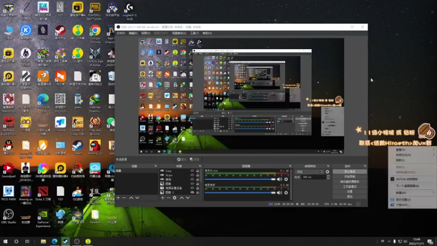Viewport: 437px width, 246px height.
Task: Open OBS Studio desktop shortcut
Action: click(8, 216)
